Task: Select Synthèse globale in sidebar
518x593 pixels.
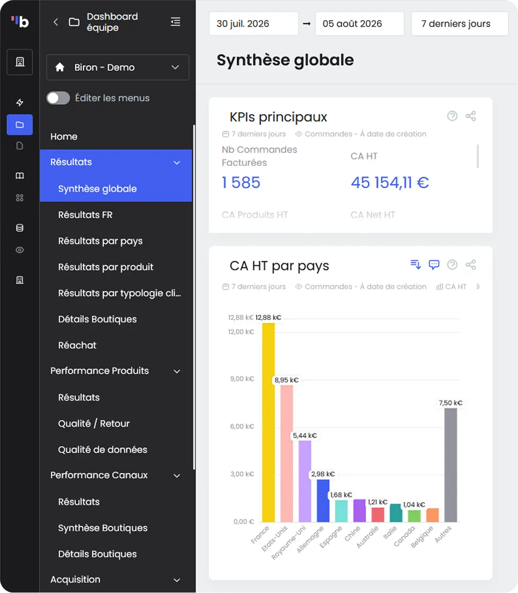Action: [116, 189]
